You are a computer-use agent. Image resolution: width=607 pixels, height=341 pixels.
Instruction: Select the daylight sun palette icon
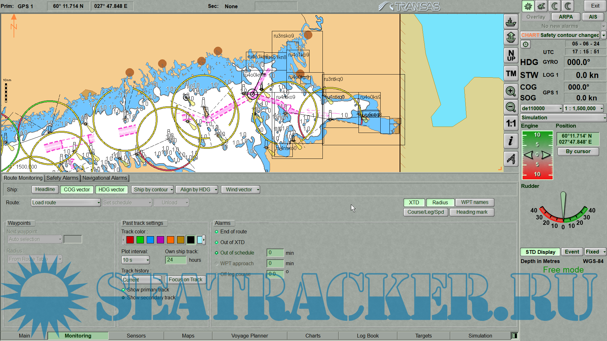(528, 6)
